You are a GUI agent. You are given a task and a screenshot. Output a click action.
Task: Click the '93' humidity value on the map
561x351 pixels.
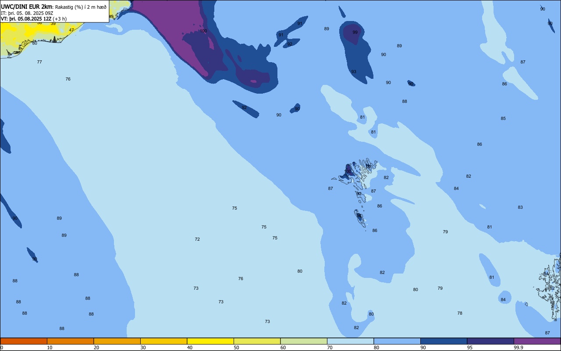pos(354,72)
